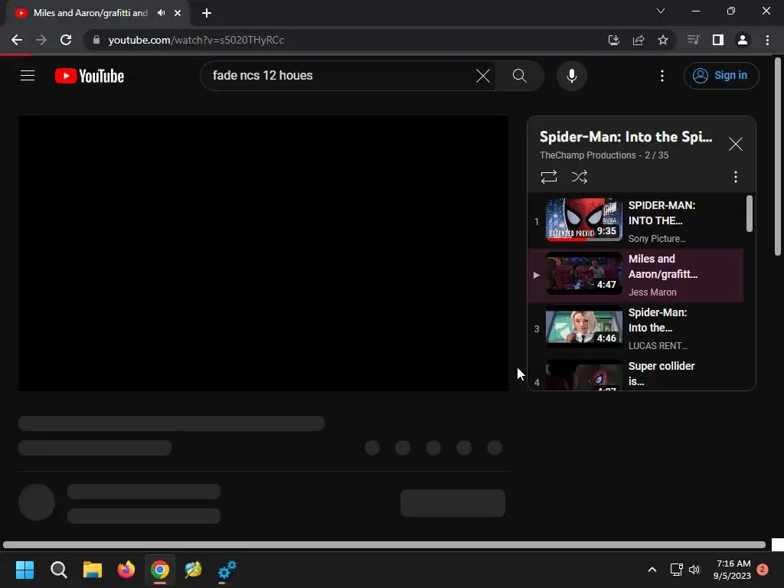Screen dimensions: 784x588
Task: Close the playlist panel
Action: pos(735,144)
